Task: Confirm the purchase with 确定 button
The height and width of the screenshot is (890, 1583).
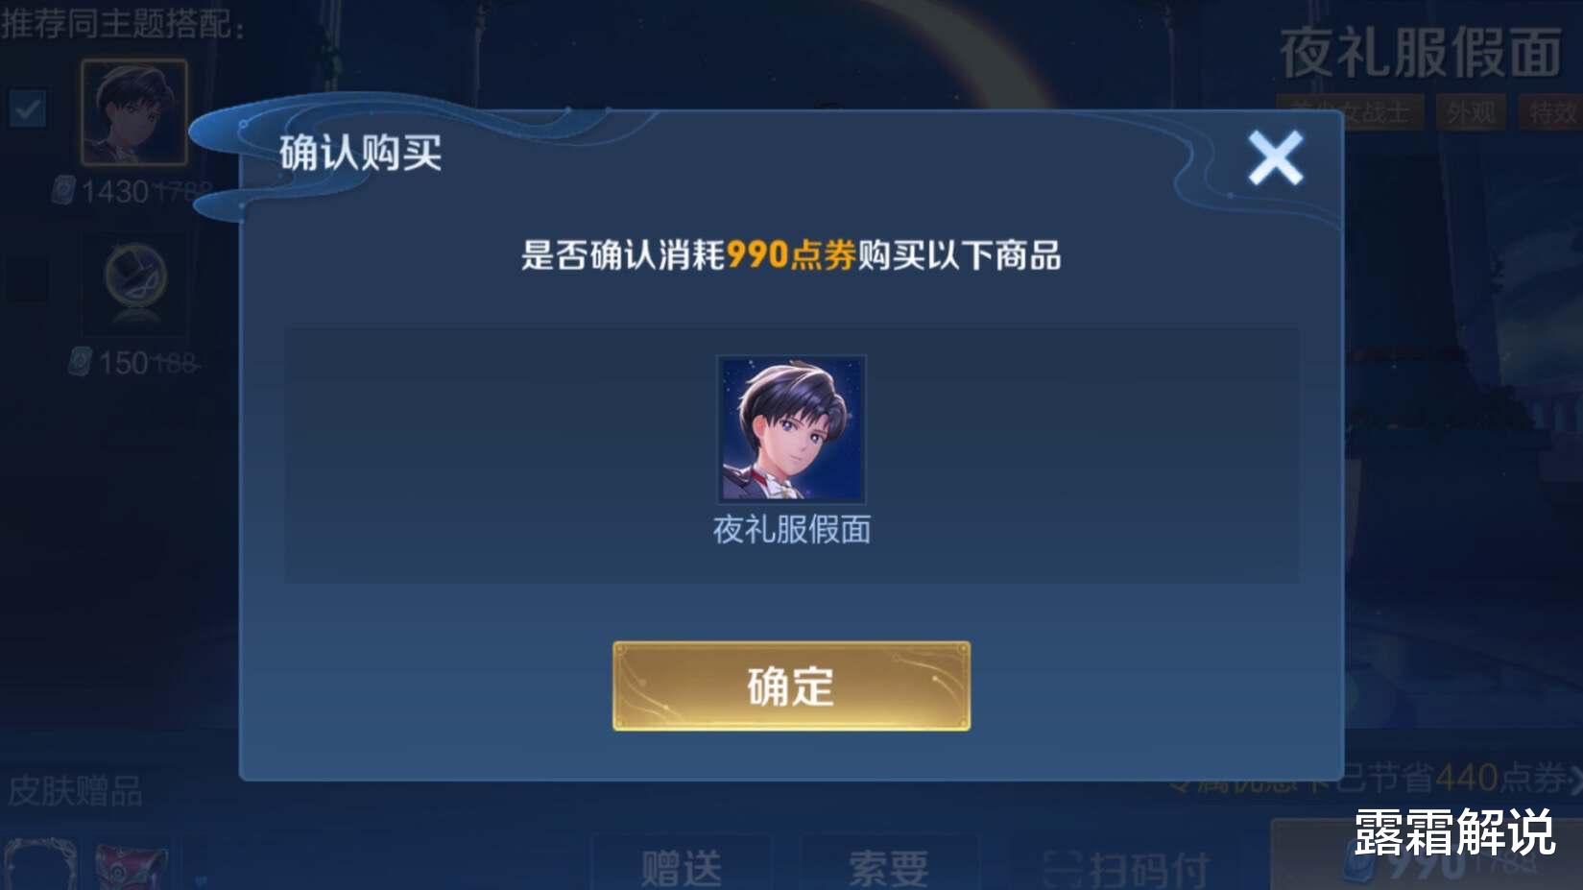Action: pos(791,686)
